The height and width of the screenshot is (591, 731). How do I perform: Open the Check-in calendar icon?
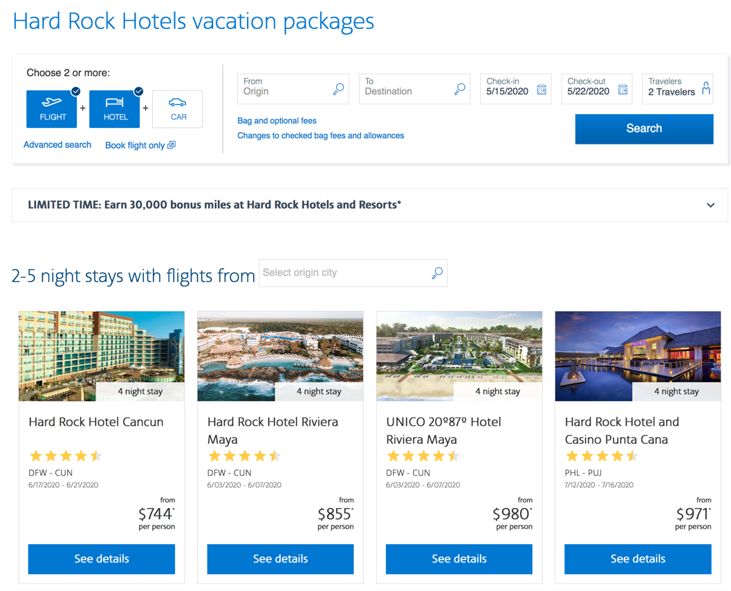pos(542,90)
